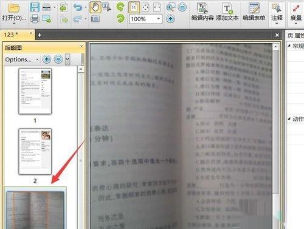Viewport: 304px width, 229px height.
Task: Select the Hand tool
Action: pos(95,7)
